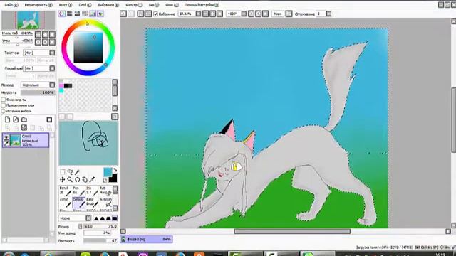Toggle the scratchpad panel icon
The height and width of the screenshot is (256, 456).
pyautogui.click(x=100, y=14)
